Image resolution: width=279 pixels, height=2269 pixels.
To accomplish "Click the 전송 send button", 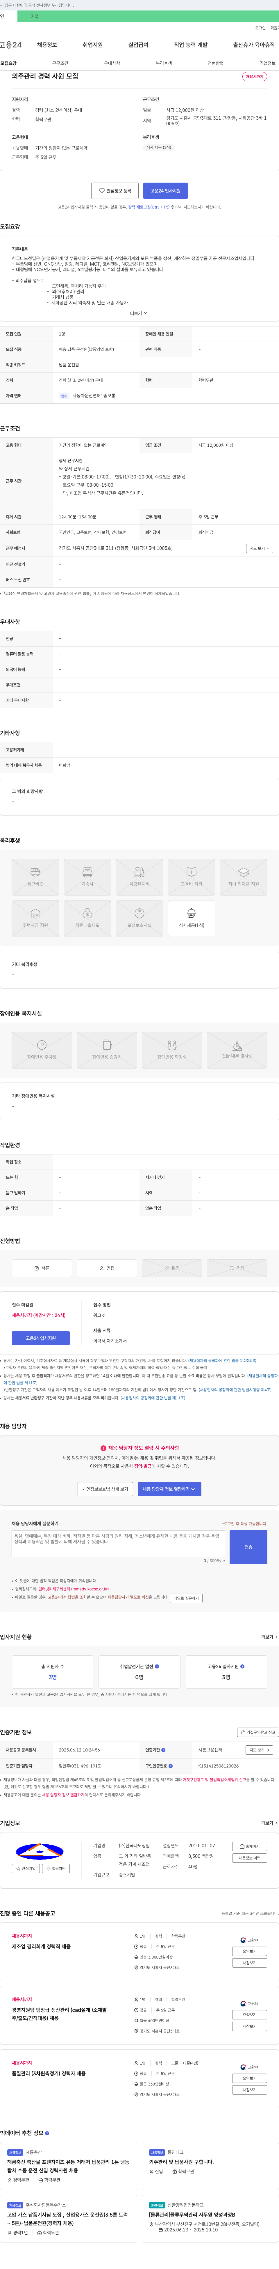I will [248, 1547].
